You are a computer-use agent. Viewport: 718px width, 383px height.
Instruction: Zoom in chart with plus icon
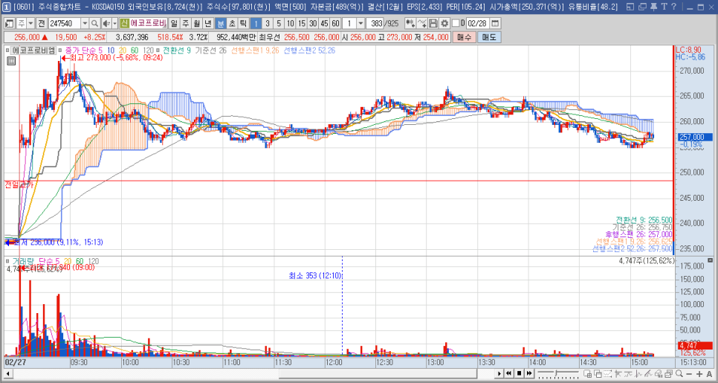pos(699,374)
